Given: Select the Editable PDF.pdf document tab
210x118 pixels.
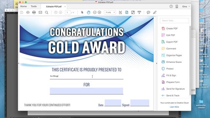Looking at the screenshot, I should 54,7.
